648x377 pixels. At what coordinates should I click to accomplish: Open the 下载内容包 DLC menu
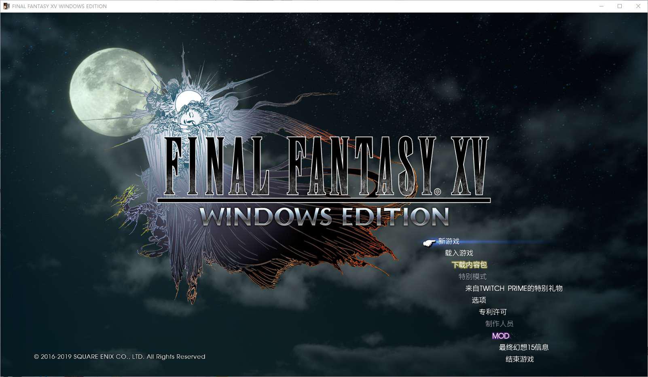(469, 265)
